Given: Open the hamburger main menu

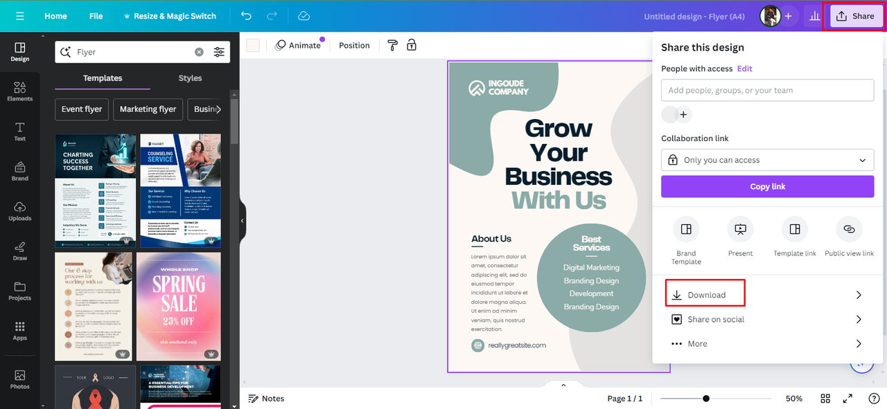Looking at the screenshot, I should (x=19, y=16).
